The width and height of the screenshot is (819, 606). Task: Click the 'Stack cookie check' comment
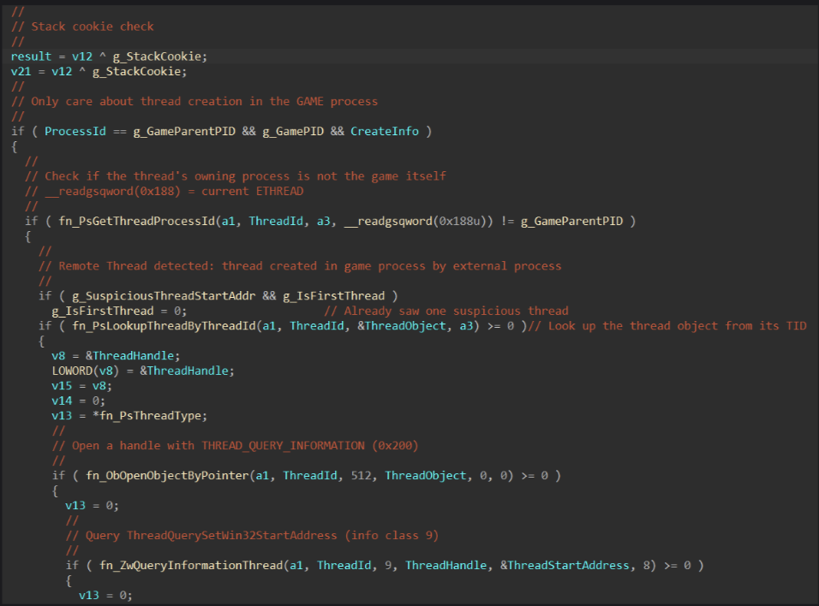coord(93,27)
